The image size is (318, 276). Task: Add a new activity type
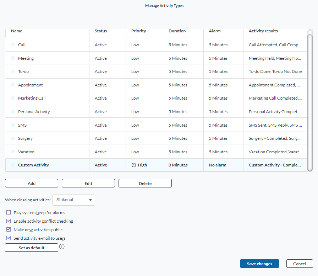(x=32, y=183)
